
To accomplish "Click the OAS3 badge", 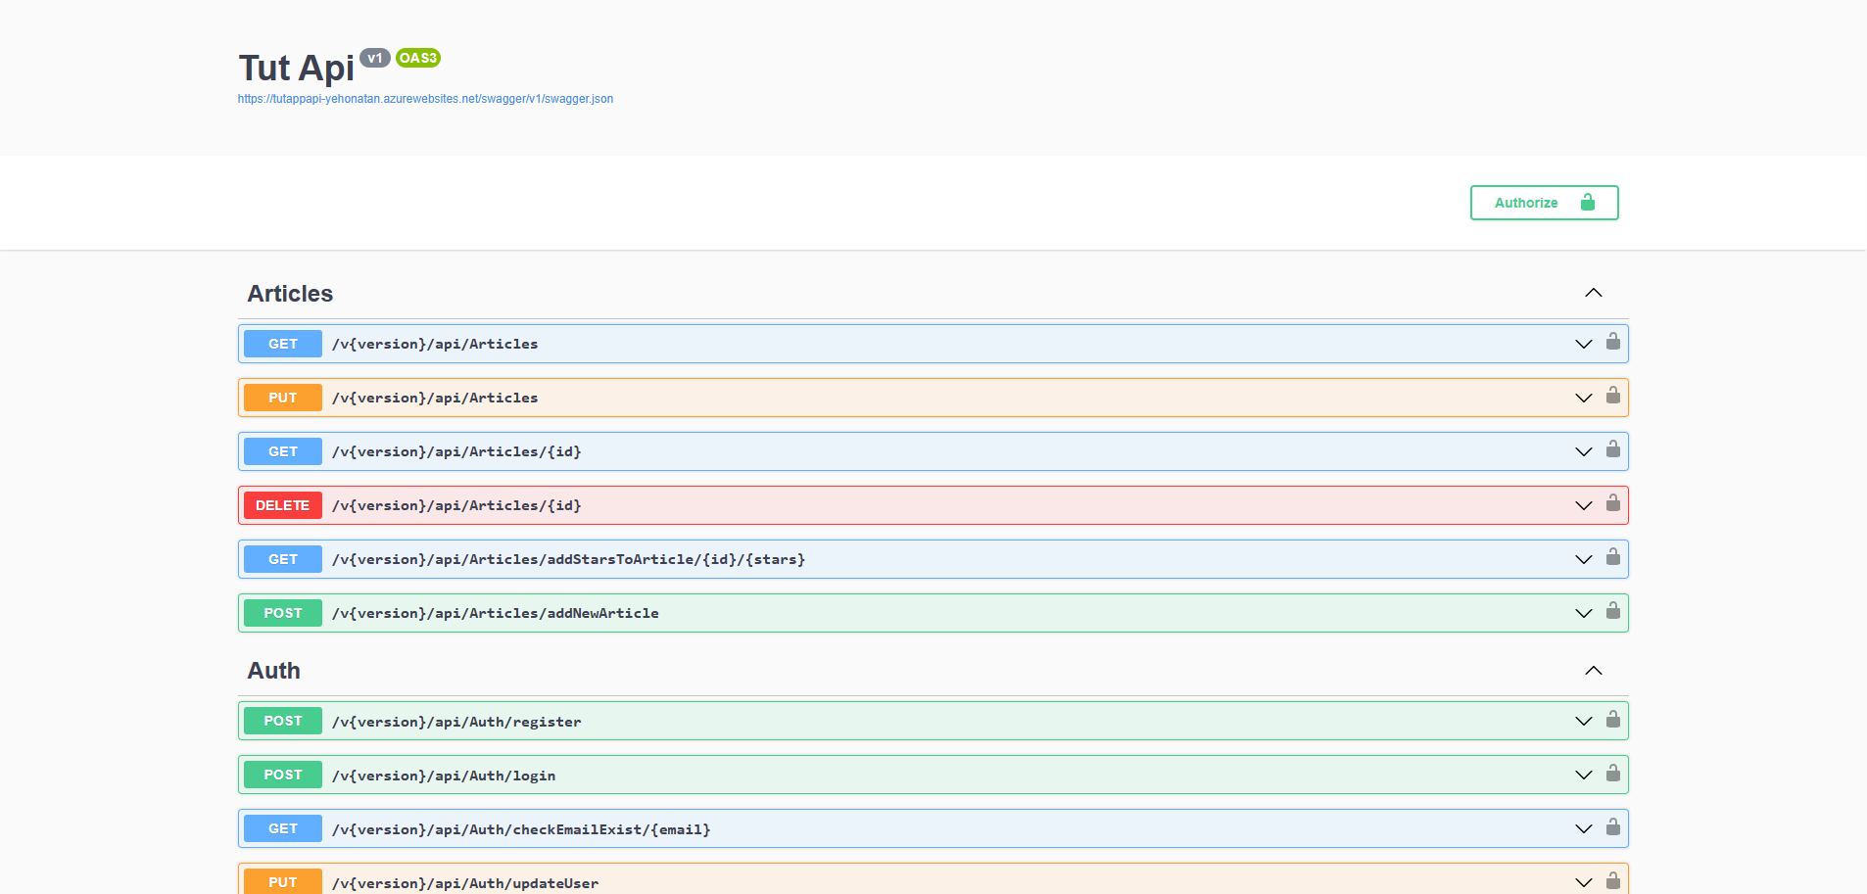I will (418, 58).
